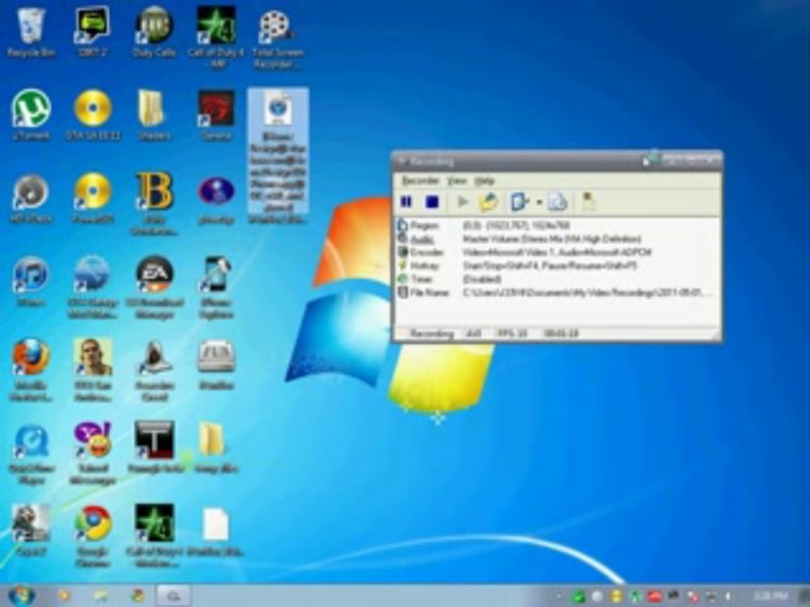810x607 pixels.
Task: Click the Recording status in status bar
Action: pyautogui.click(x=431, y=334)
